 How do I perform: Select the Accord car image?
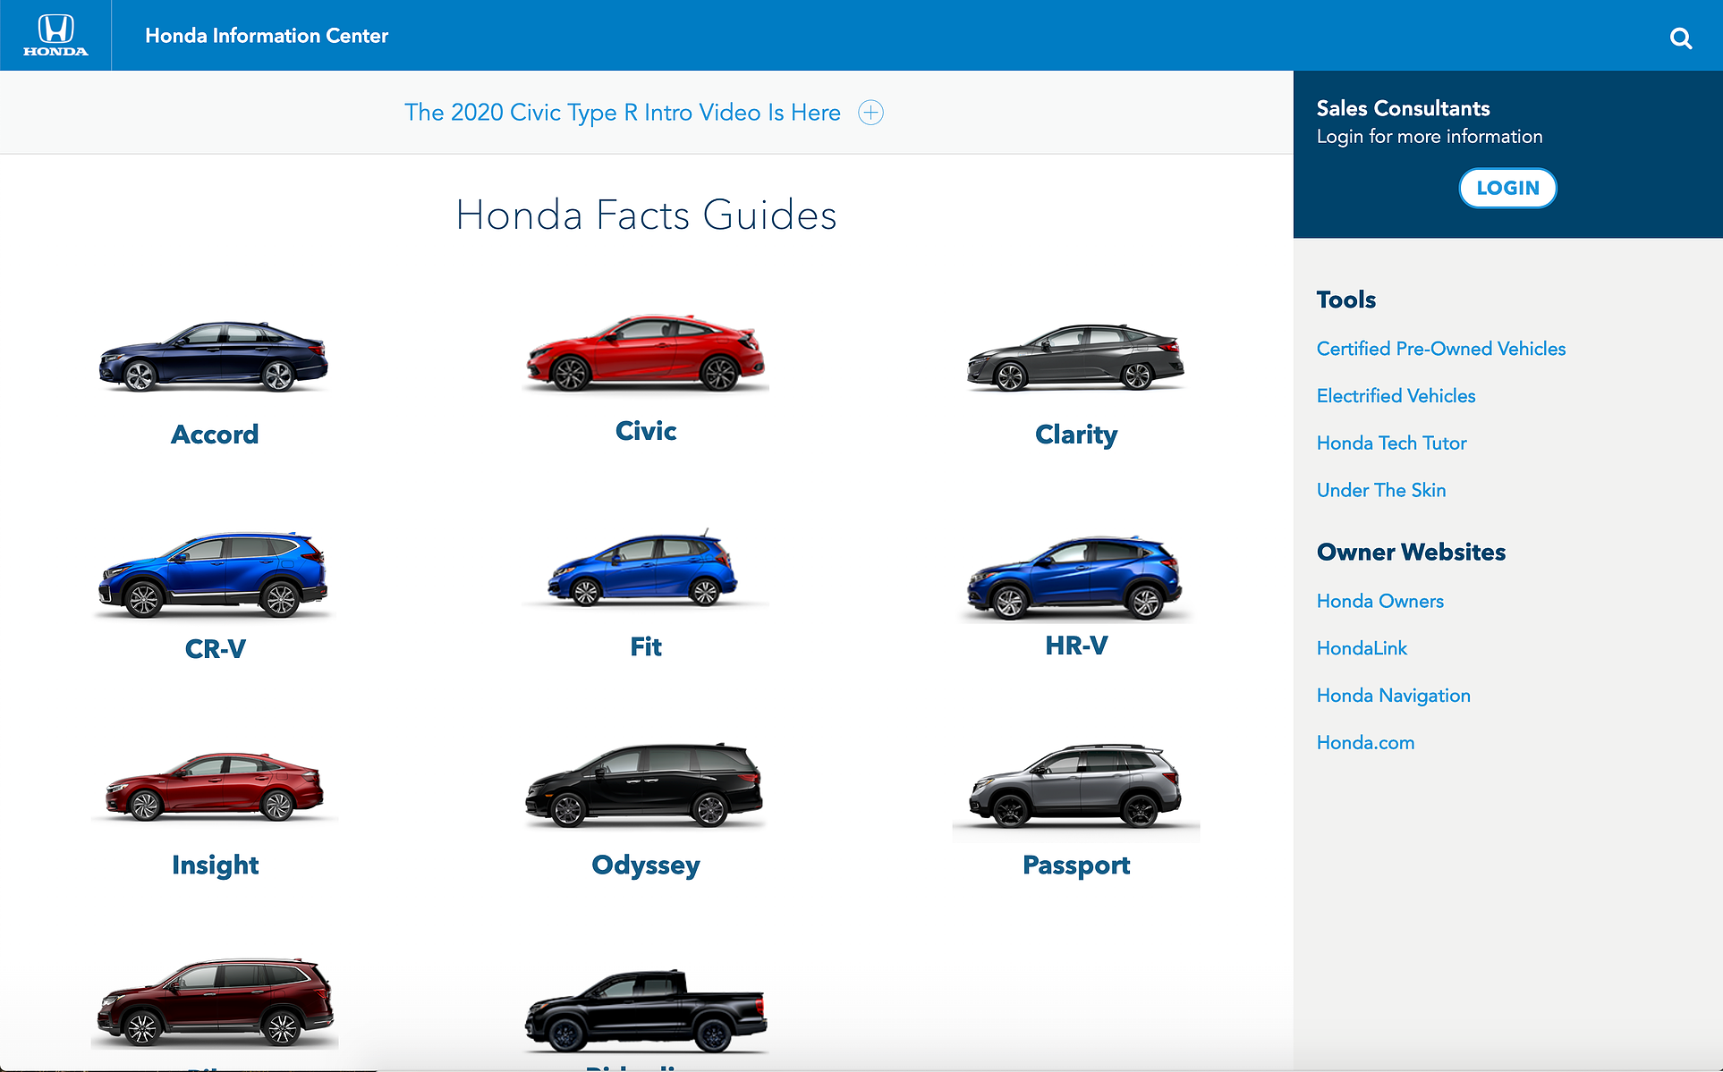click(214, 356)
